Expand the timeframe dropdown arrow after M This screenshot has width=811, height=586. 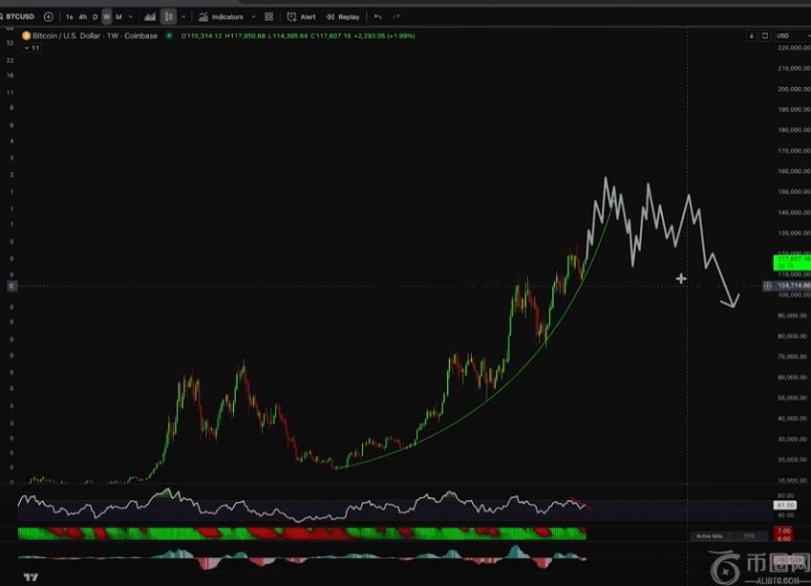[x=131, y=16]
